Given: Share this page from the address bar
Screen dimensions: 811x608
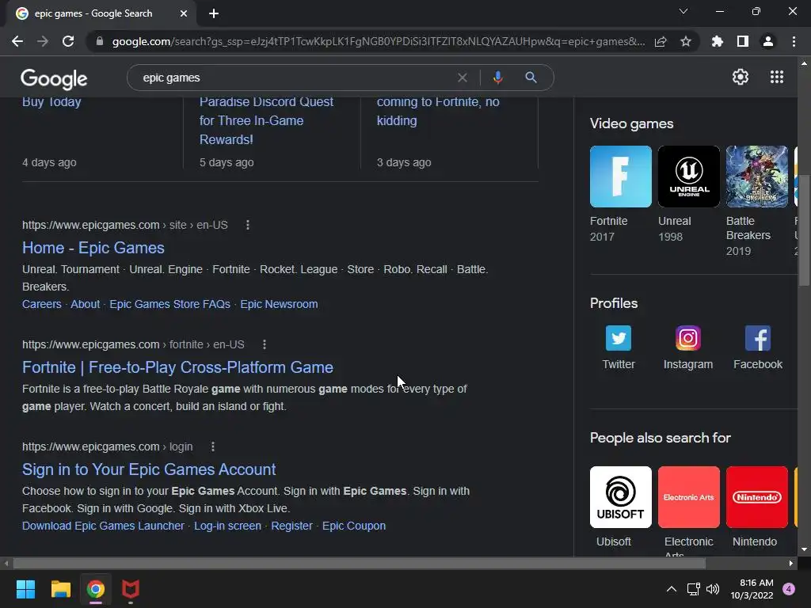Looking at the screenshot, I should 661,41.
